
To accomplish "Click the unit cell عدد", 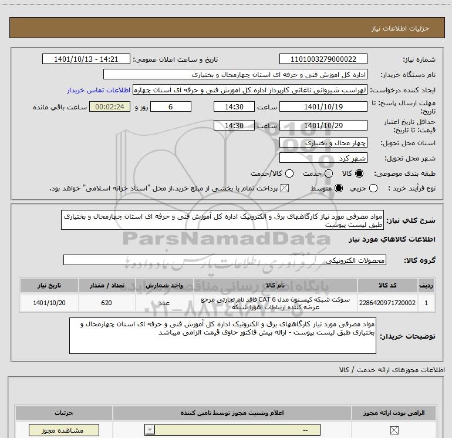I will pyautogui.click(x=164, y=303).
